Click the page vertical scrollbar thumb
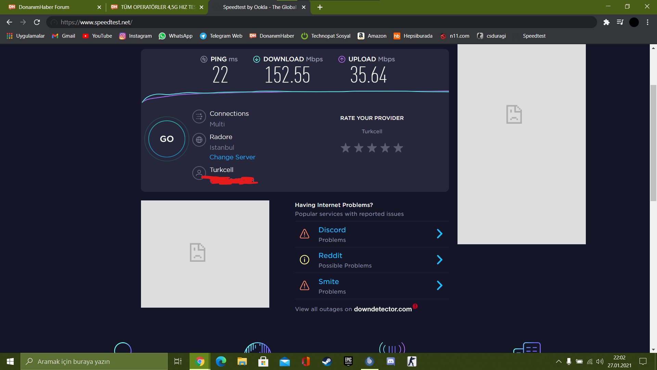This screenshot has width=657, height=370. coord(653,143)
